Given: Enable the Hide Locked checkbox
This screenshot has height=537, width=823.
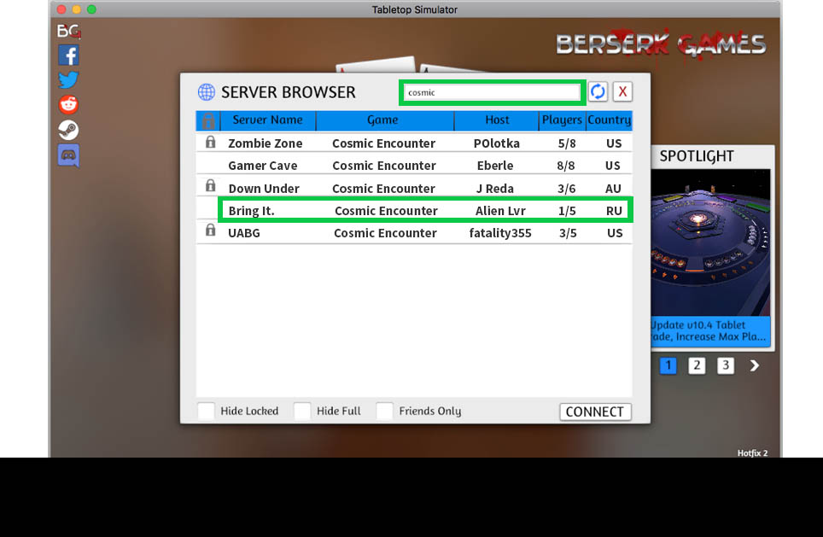Looking at the screenshot, I should pos(207,411).
